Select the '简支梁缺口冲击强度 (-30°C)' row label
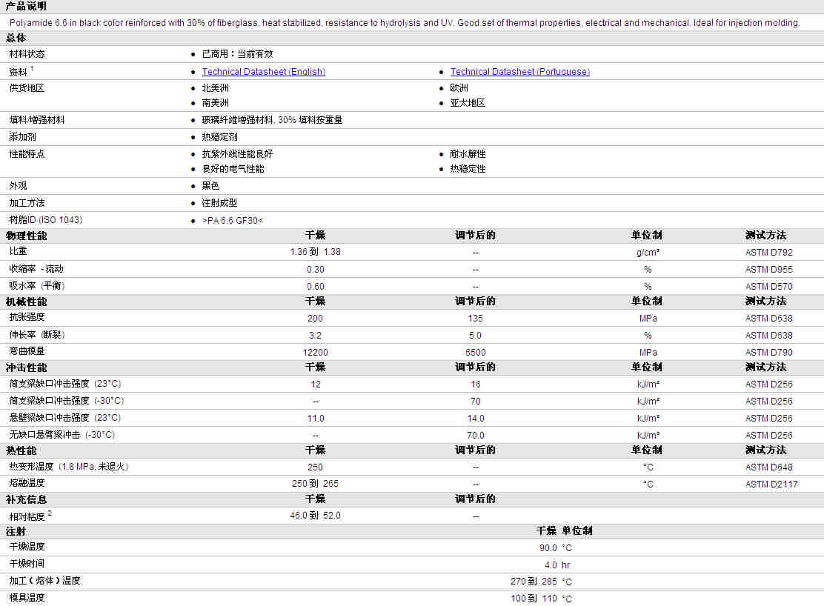824x606 pixels. tap(66, 401)
